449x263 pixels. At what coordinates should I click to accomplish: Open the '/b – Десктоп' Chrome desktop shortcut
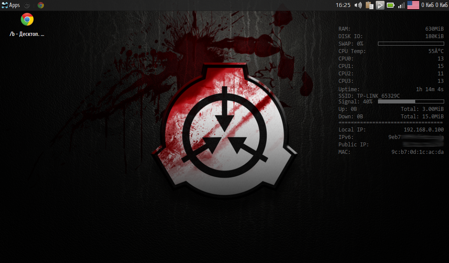27,25
